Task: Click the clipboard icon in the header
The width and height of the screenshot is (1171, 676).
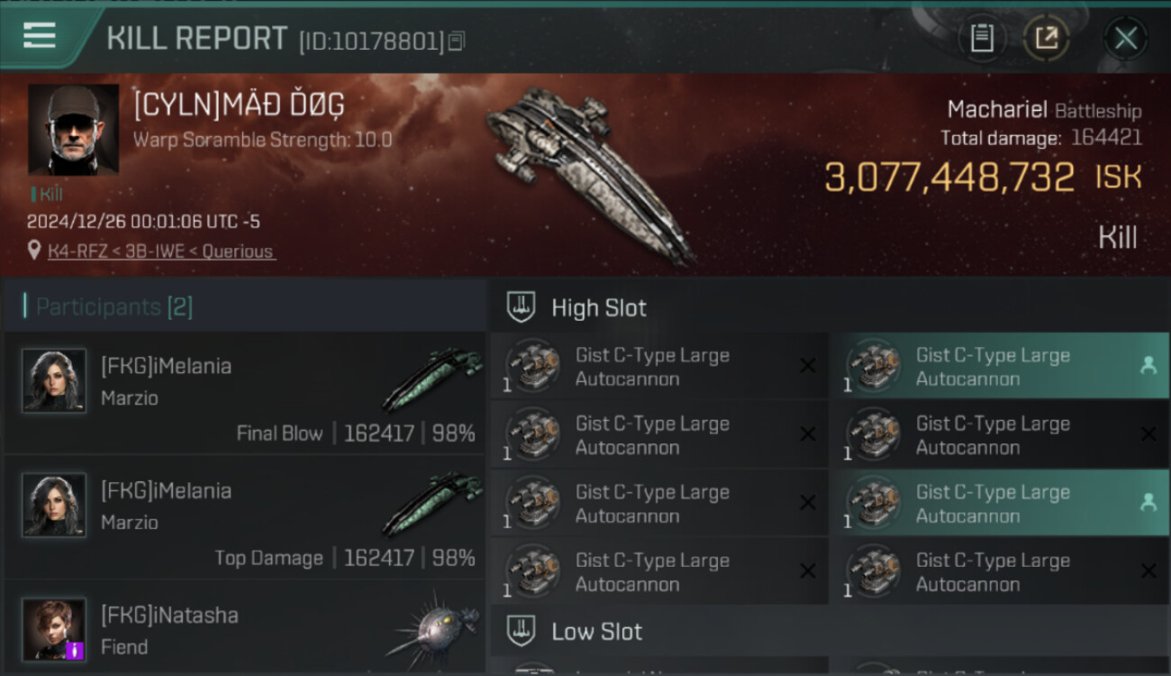Action: coord(982,38)
